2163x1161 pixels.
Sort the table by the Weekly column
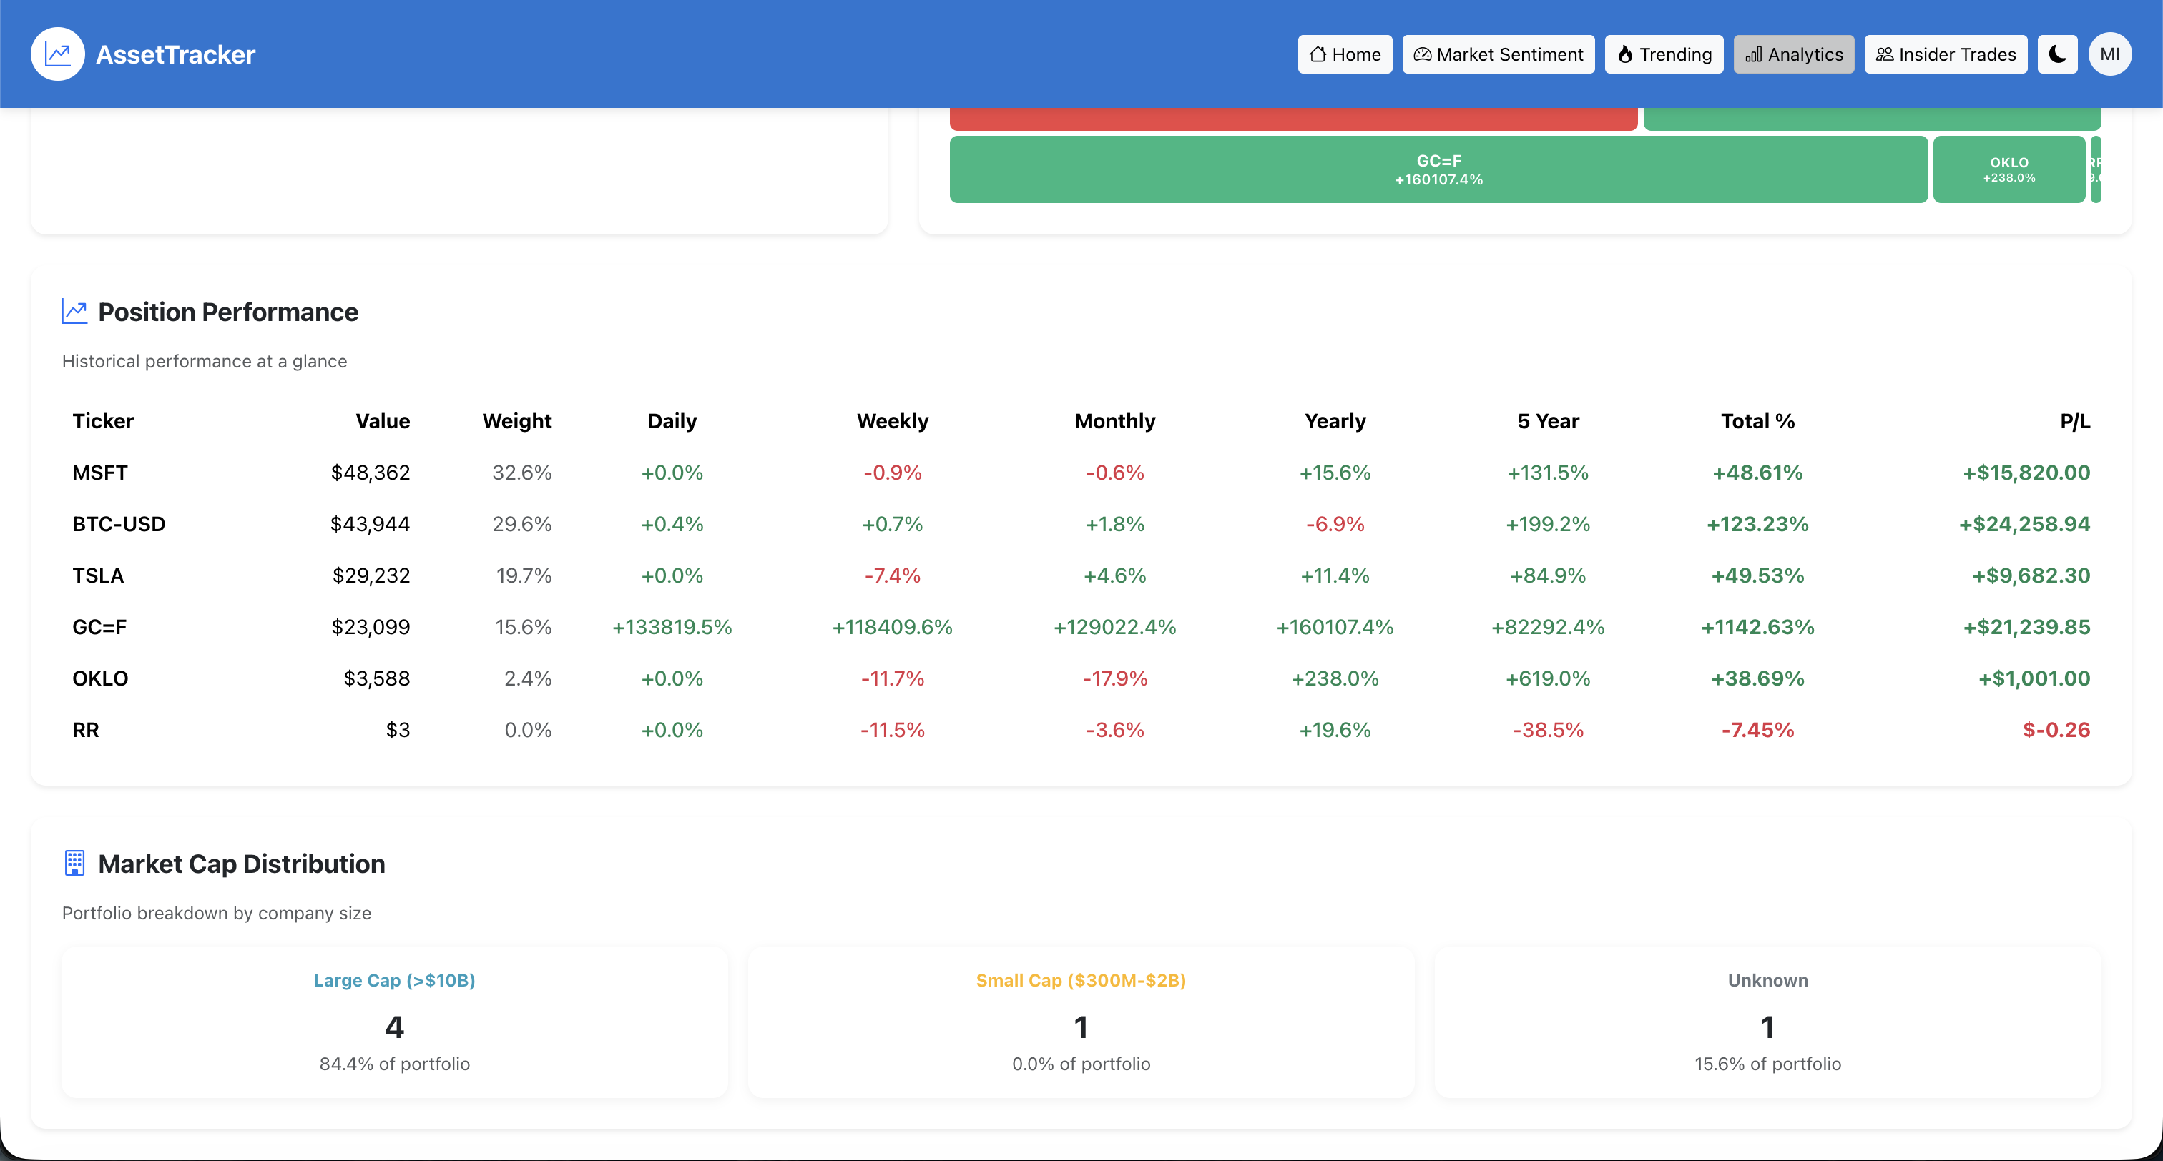893,421
